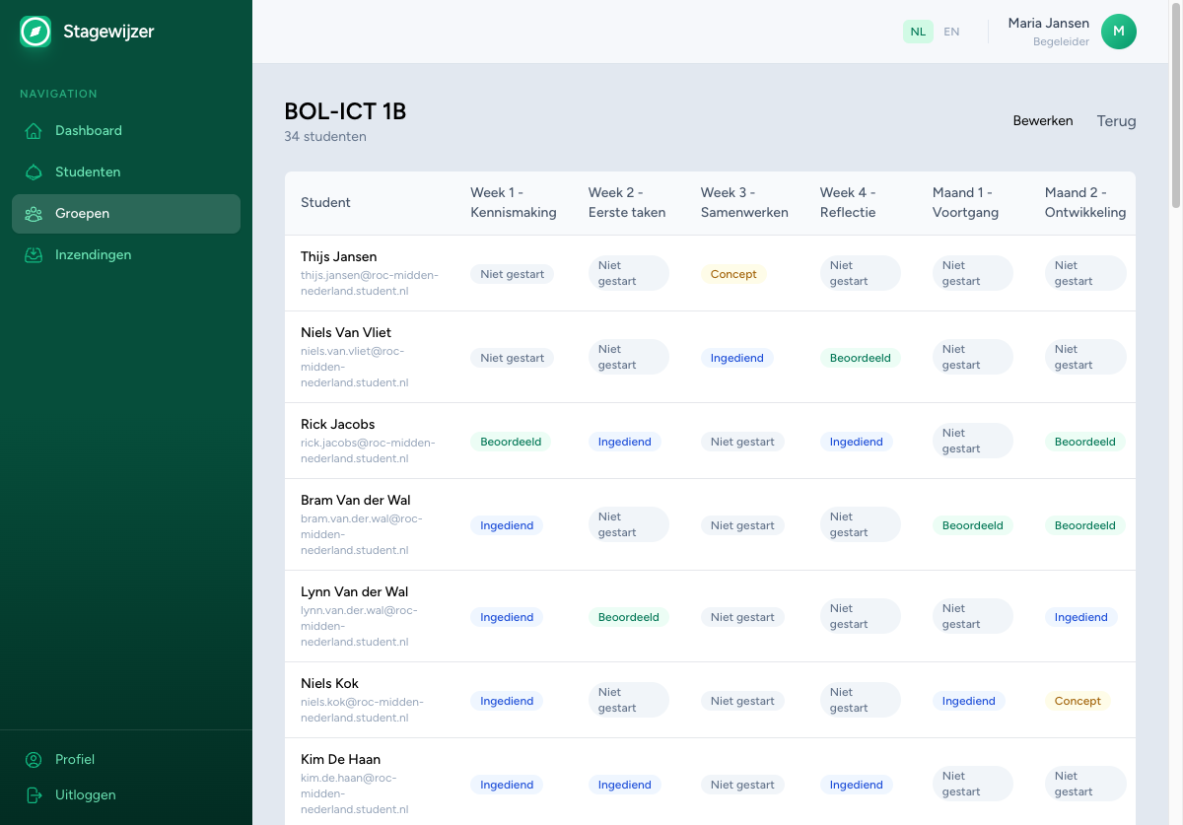The width and height of the screenshot is (1183, 825).
Task: Click Niels Van Vliet's Beoordeeld badge
Action: click(x=860, y=358)
